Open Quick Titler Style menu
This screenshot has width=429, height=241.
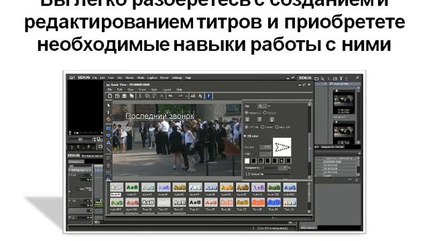[154, 90]
